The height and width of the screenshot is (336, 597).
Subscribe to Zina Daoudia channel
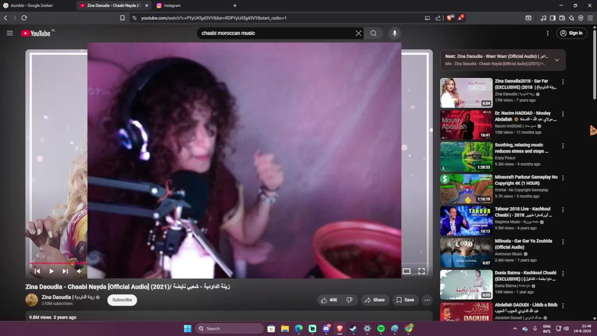coord(122,300)
